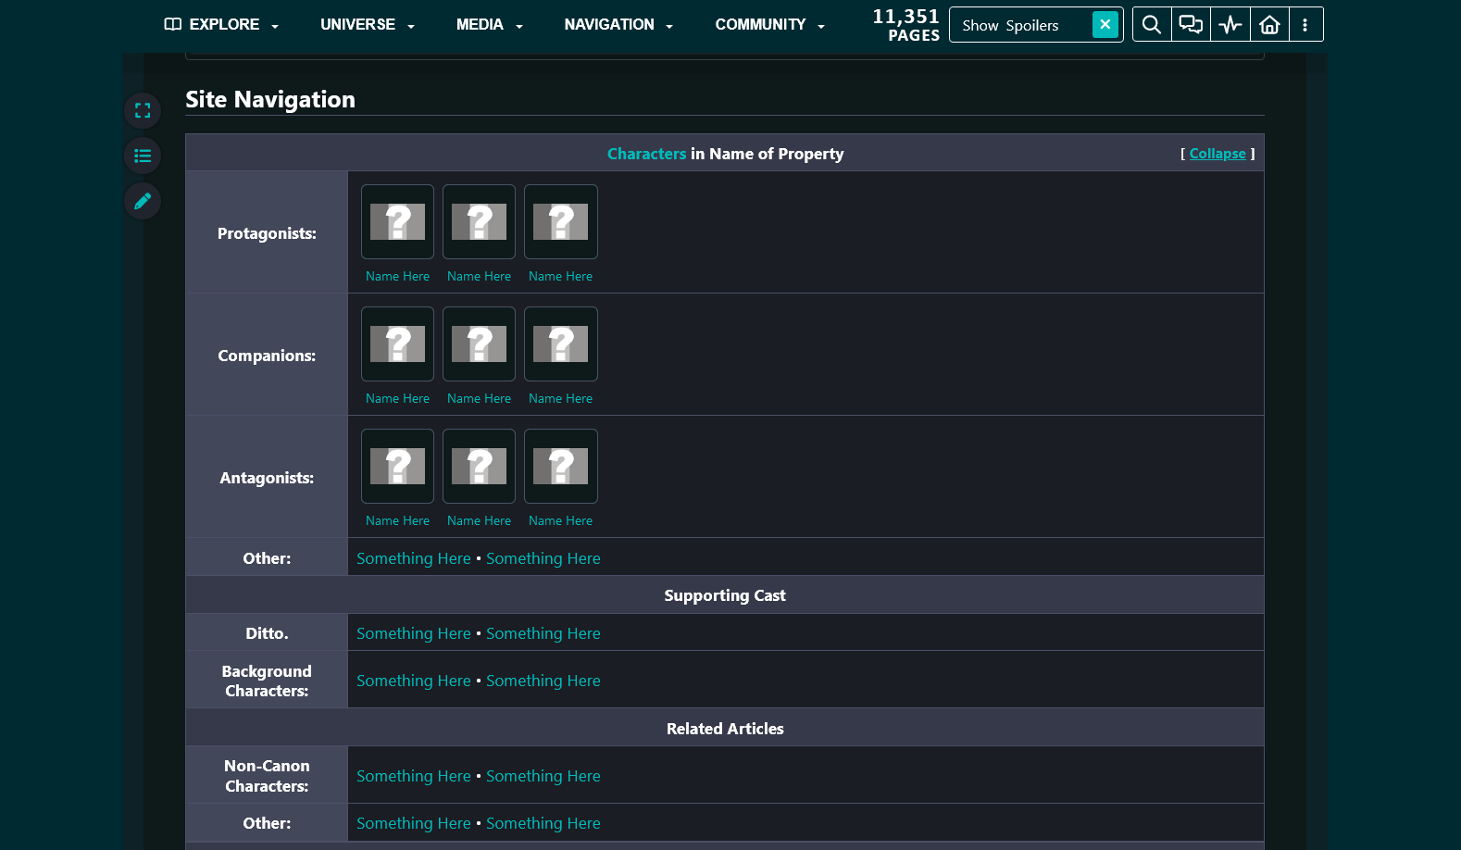This screenshot has width=1461, height=850.
Task: Open the recent activity pulse icon
Action: tap(1230, 25)
